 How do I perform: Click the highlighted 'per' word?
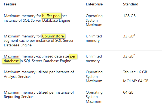click(x=73, y=56)
